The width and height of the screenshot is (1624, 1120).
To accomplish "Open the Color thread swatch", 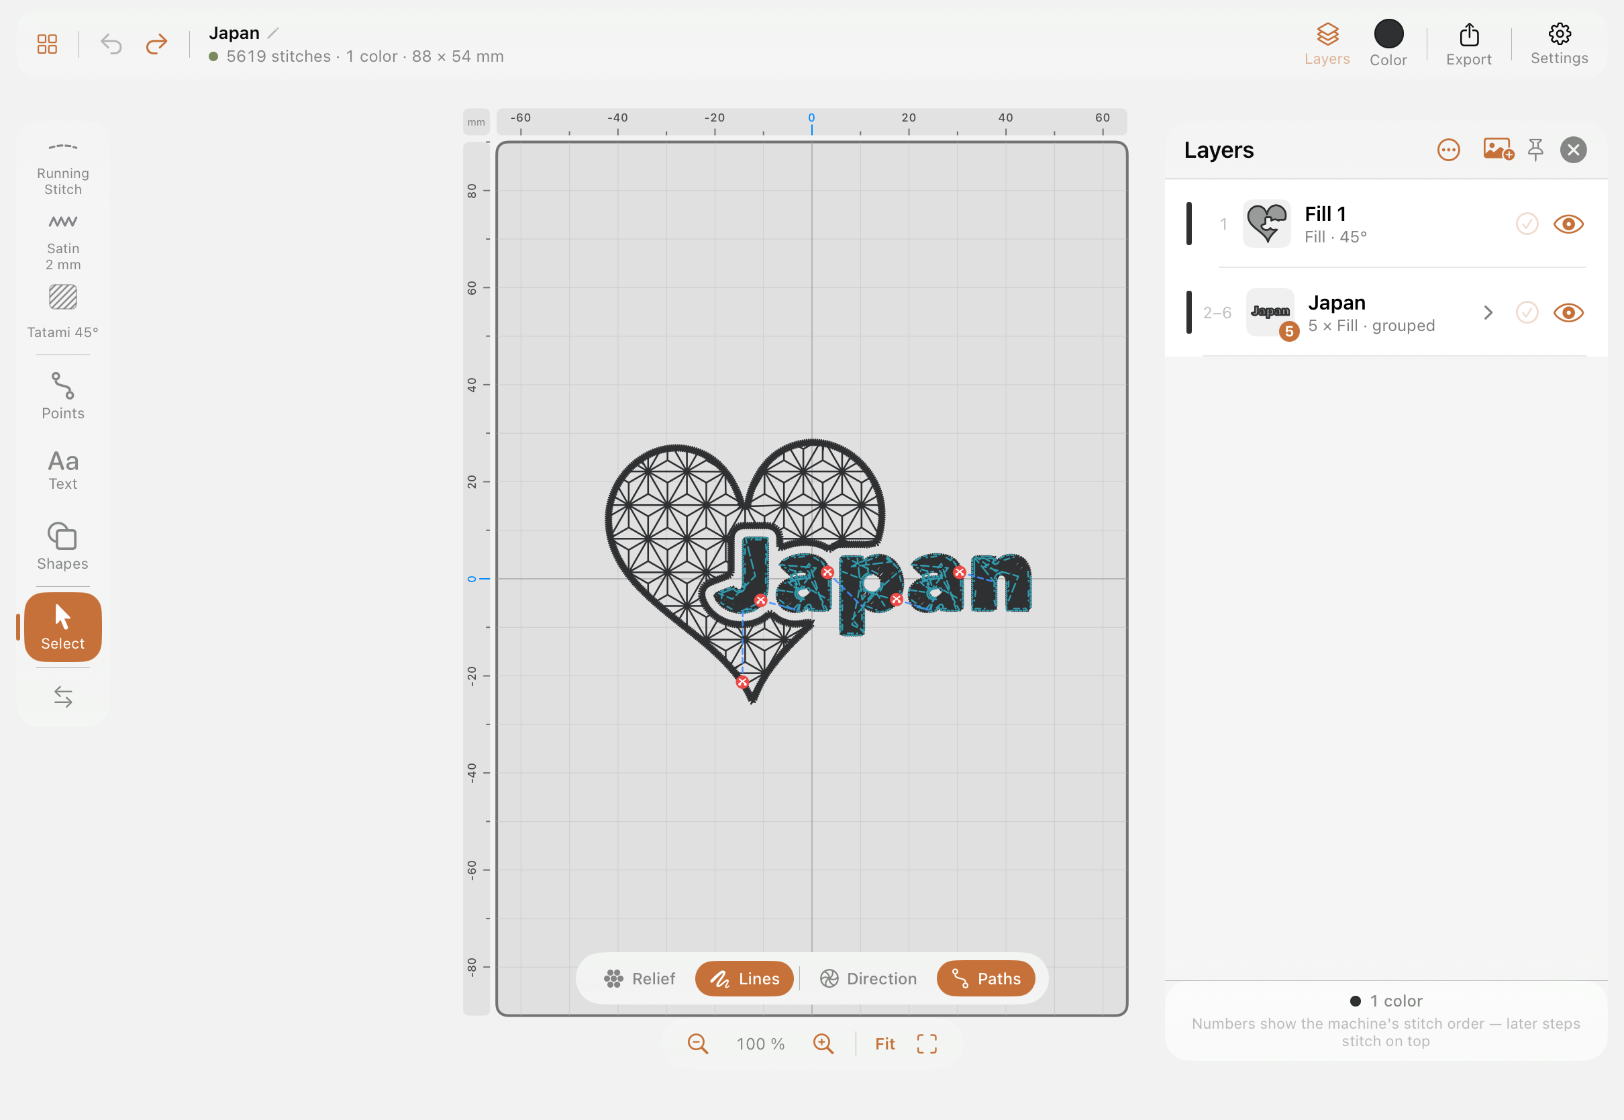I will (x=1388, y=44).
